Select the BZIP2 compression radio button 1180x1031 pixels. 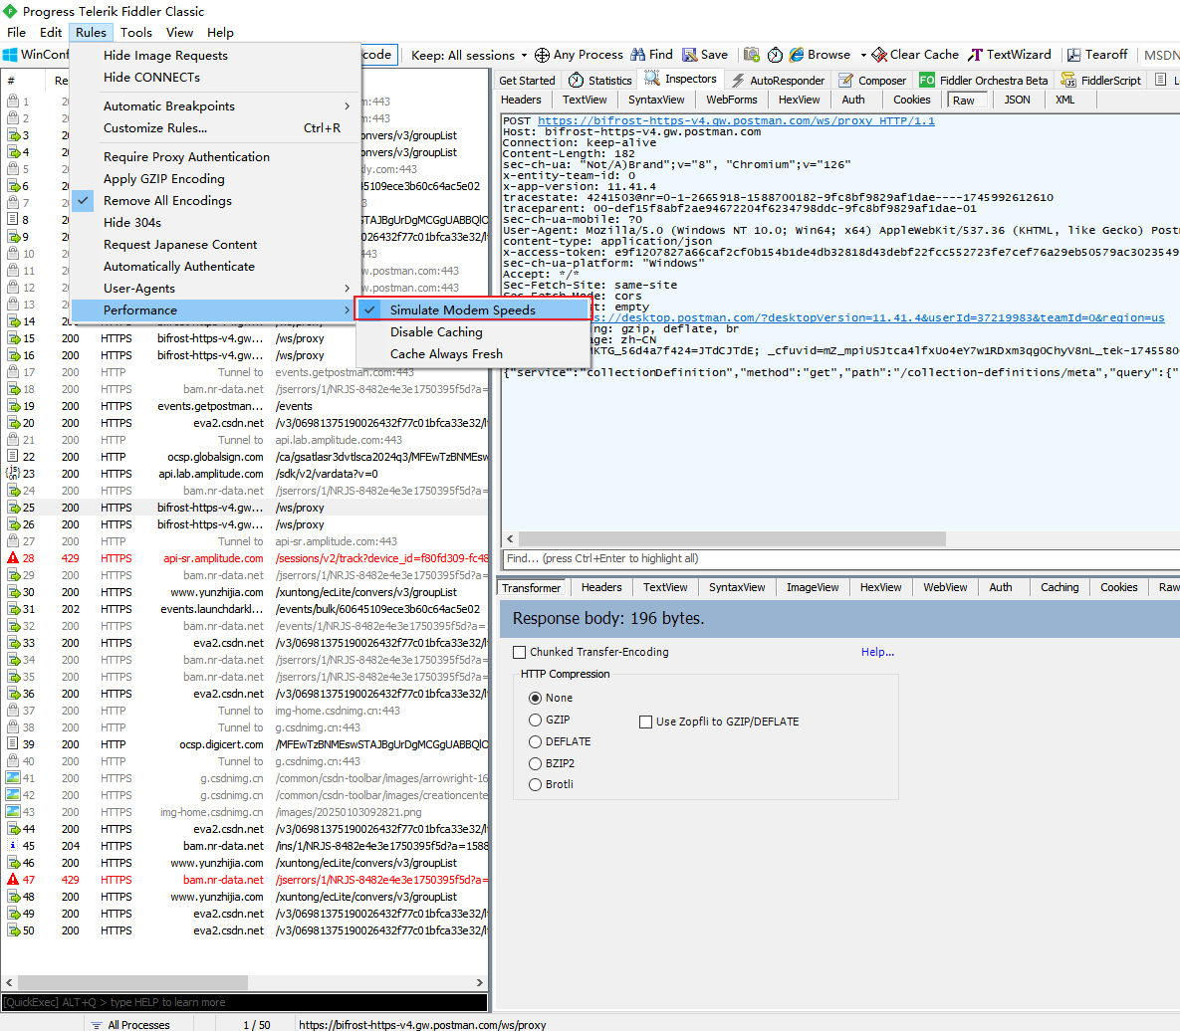pos(535,763)
